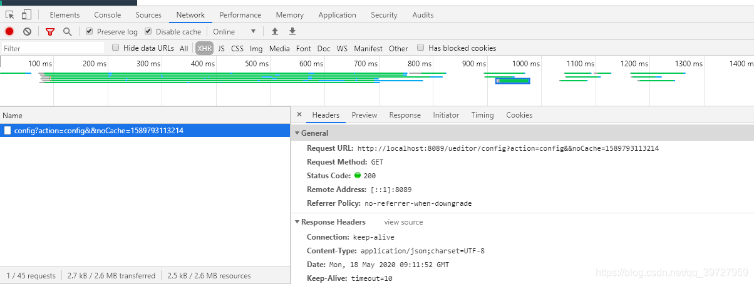
Task: Select the Network panel tab
Action: tap(190, 14)
